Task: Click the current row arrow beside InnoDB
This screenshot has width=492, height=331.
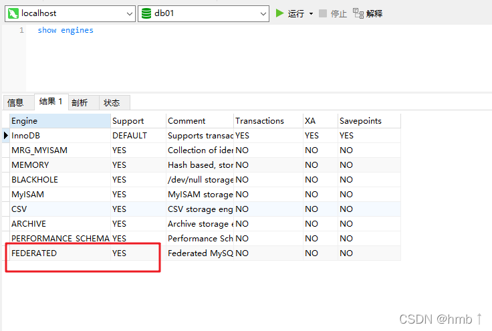Action: pyautogui.click(x=6, y=136)
